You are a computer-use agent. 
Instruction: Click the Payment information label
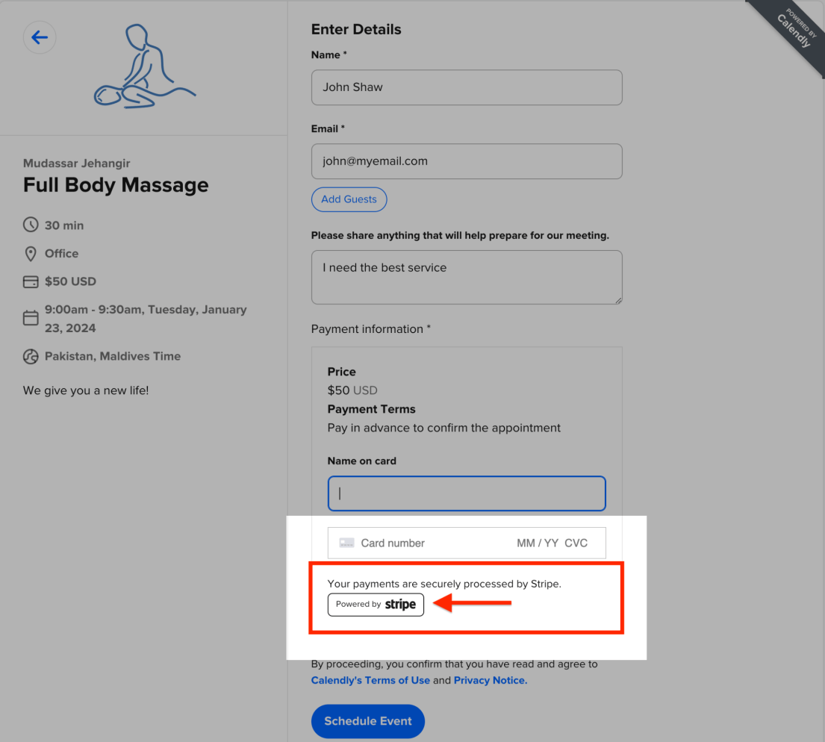pyautogui.click(x=371, y=329)
